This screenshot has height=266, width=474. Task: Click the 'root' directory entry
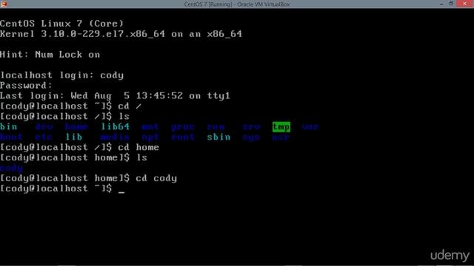click(183, 137)
